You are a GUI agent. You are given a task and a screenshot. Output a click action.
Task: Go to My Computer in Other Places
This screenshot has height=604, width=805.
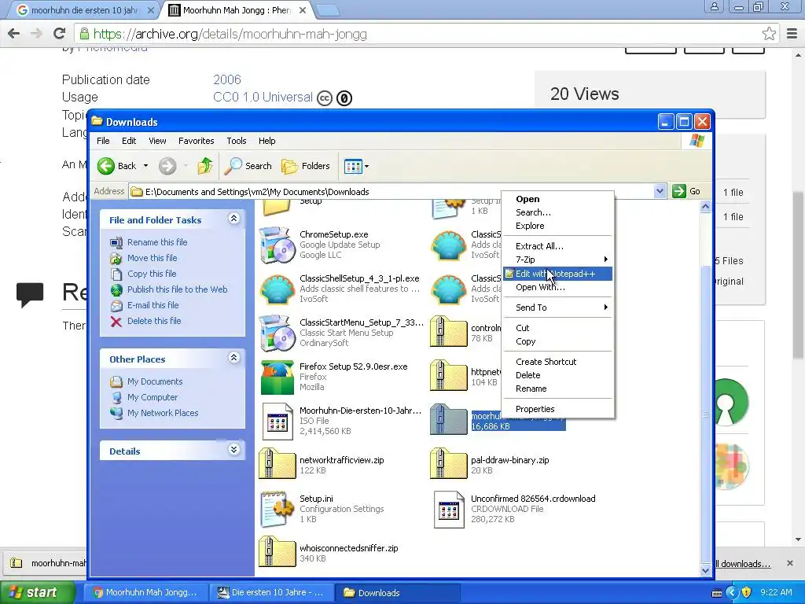point(153,397)
